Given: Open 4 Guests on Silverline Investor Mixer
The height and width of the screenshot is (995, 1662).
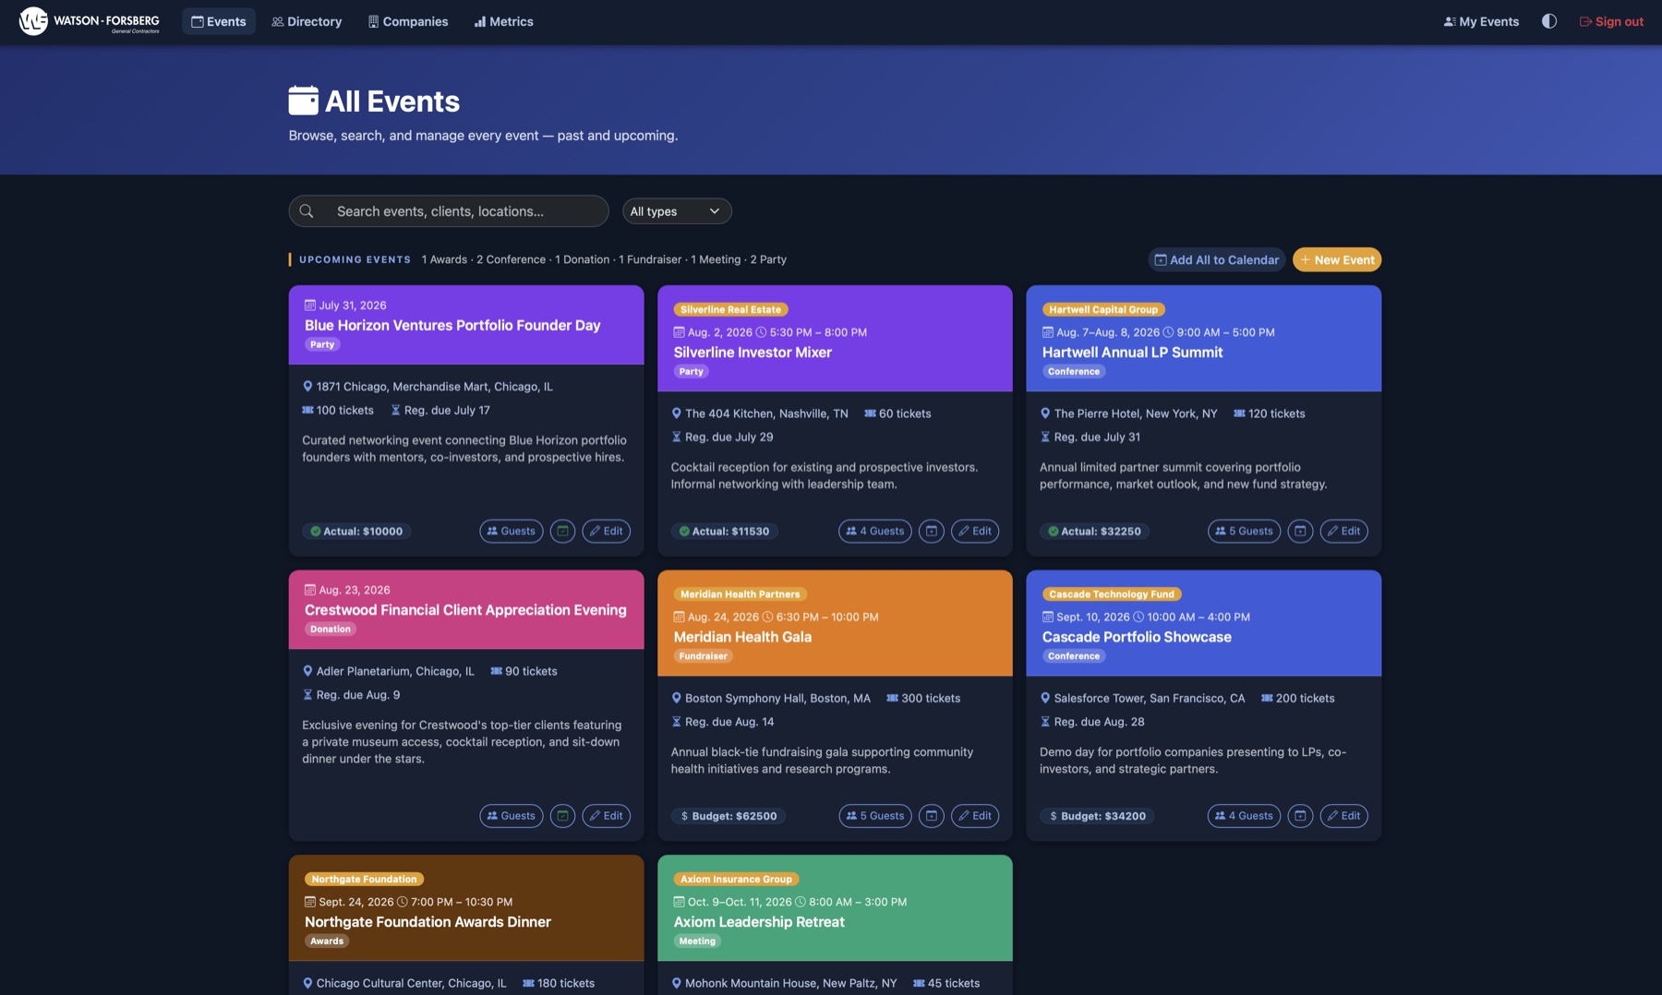Looking at the screenshot, I should click(874, 532).
